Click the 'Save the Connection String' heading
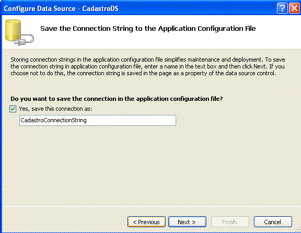Screen dimensions: 301x233 [x=148, y=28]
